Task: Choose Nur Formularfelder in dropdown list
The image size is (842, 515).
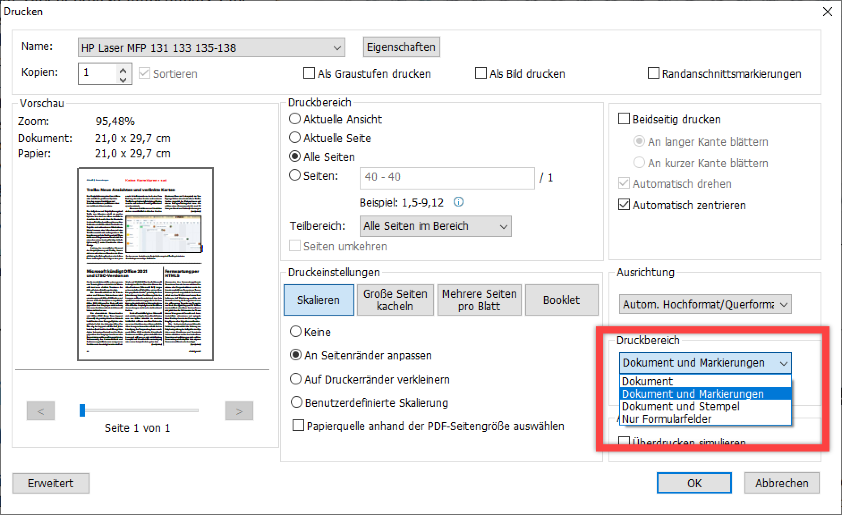Action: 667,419
